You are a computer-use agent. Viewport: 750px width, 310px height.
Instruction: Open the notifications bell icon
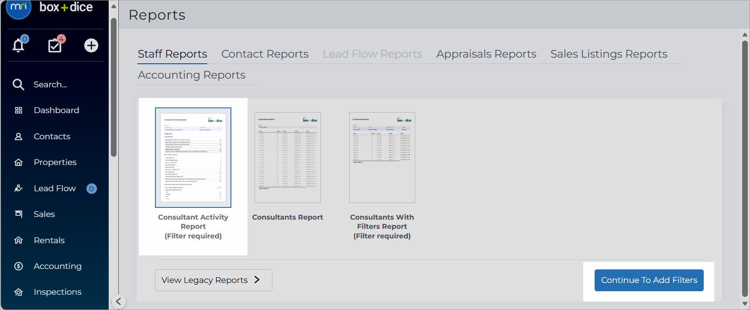18,45
